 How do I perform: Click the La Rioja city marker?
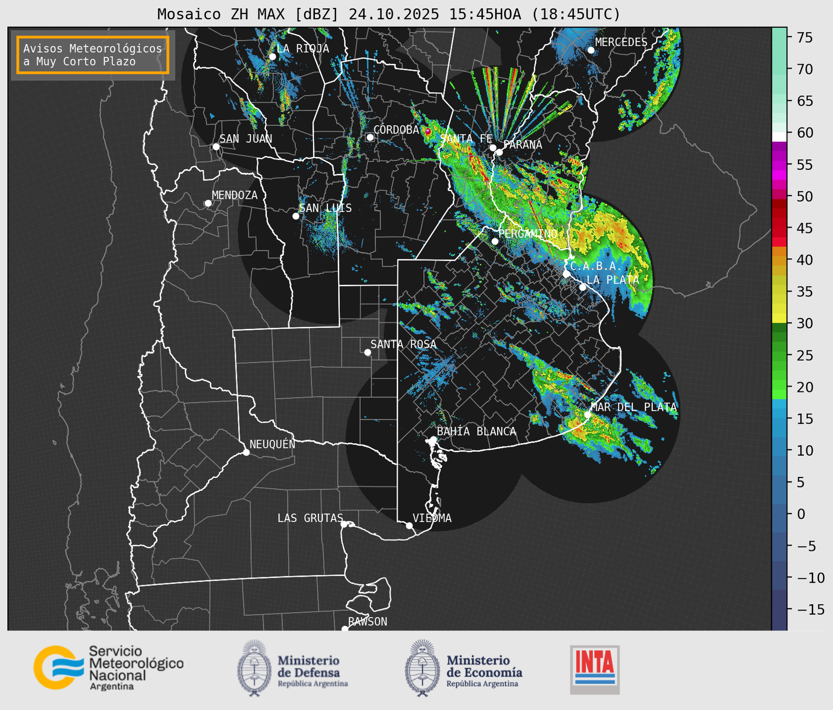coord(272,56)
